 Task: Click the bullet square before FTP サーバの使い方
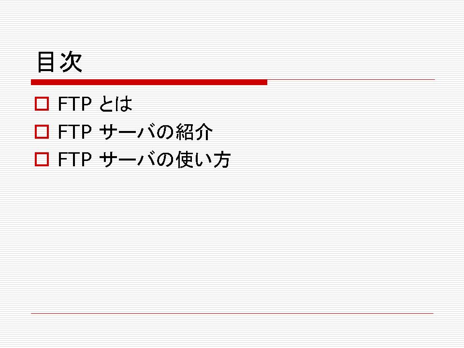point(42,159)
